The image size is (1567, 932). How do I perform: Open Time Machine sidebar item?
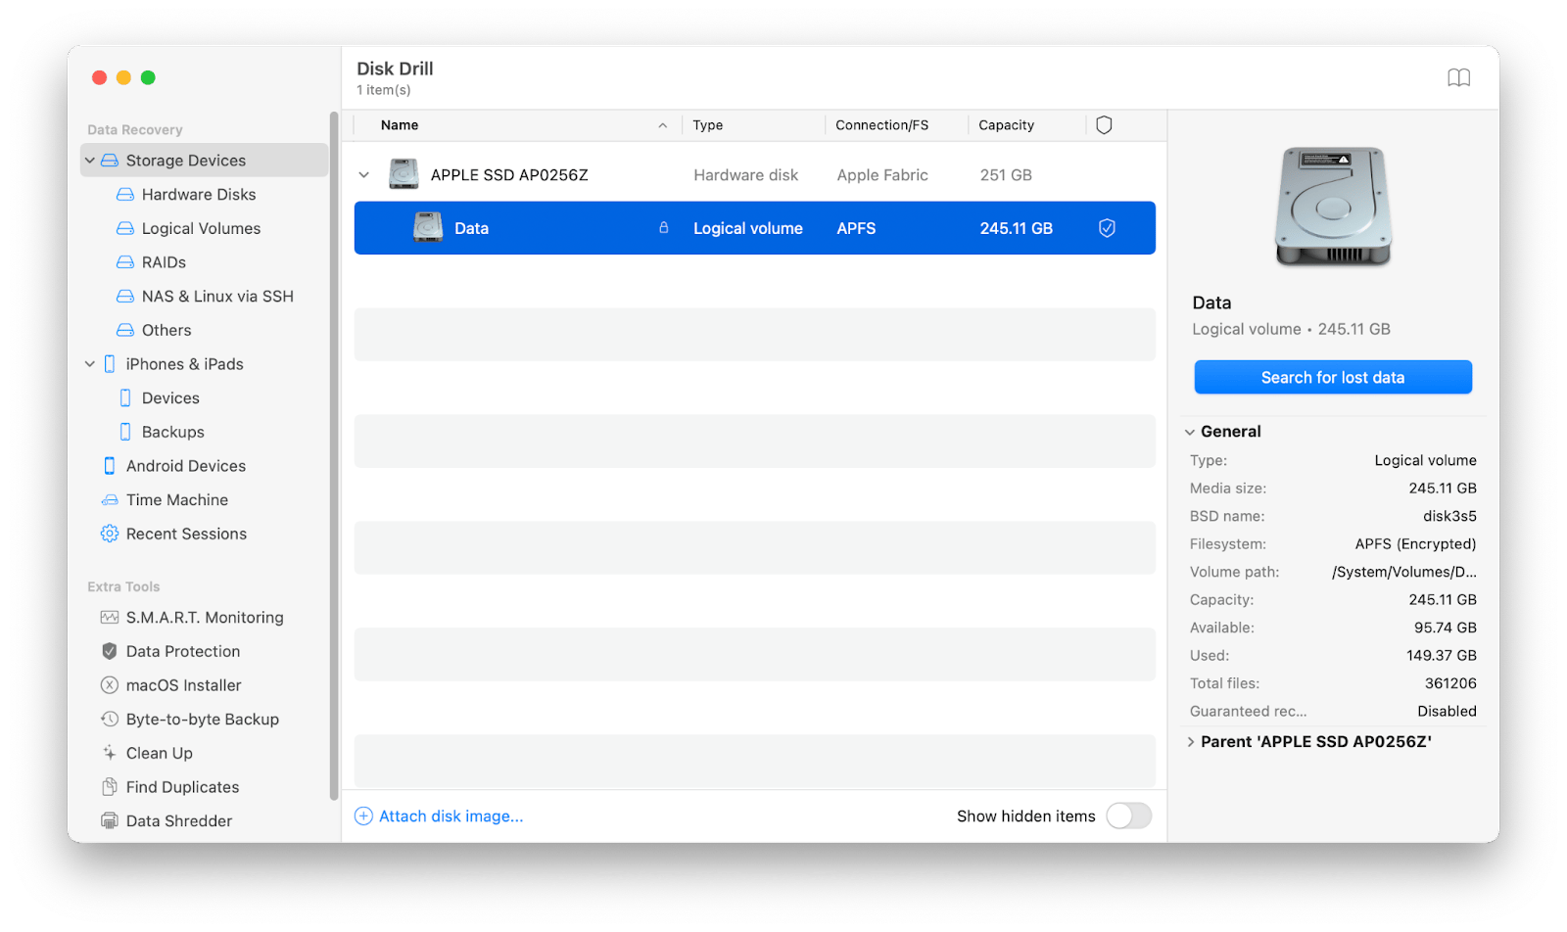click(177, 500)
